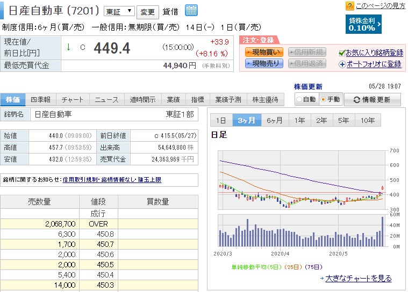Click the current price 449.4

pyautogui.click(x=112, y=48)
